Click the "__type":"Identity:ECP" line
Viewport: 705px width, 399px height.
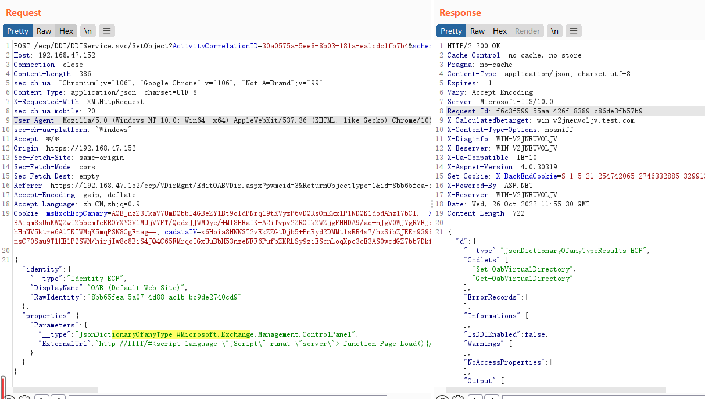pyautogui.click(x=78, y=279)
